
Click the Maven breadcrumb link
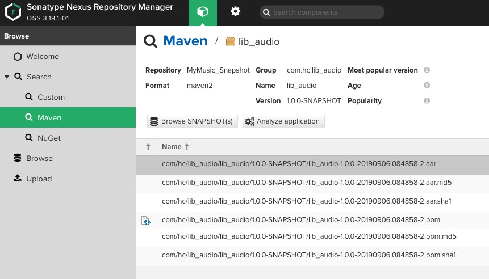click(x=185, y=41)
